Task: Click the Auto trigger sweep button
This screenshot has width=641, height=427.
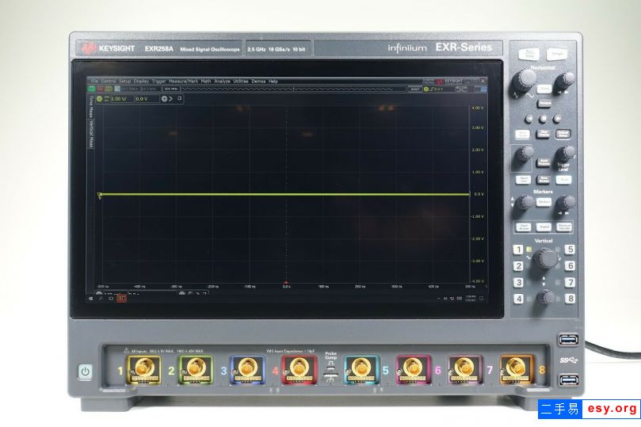Action: click(414, 89)
